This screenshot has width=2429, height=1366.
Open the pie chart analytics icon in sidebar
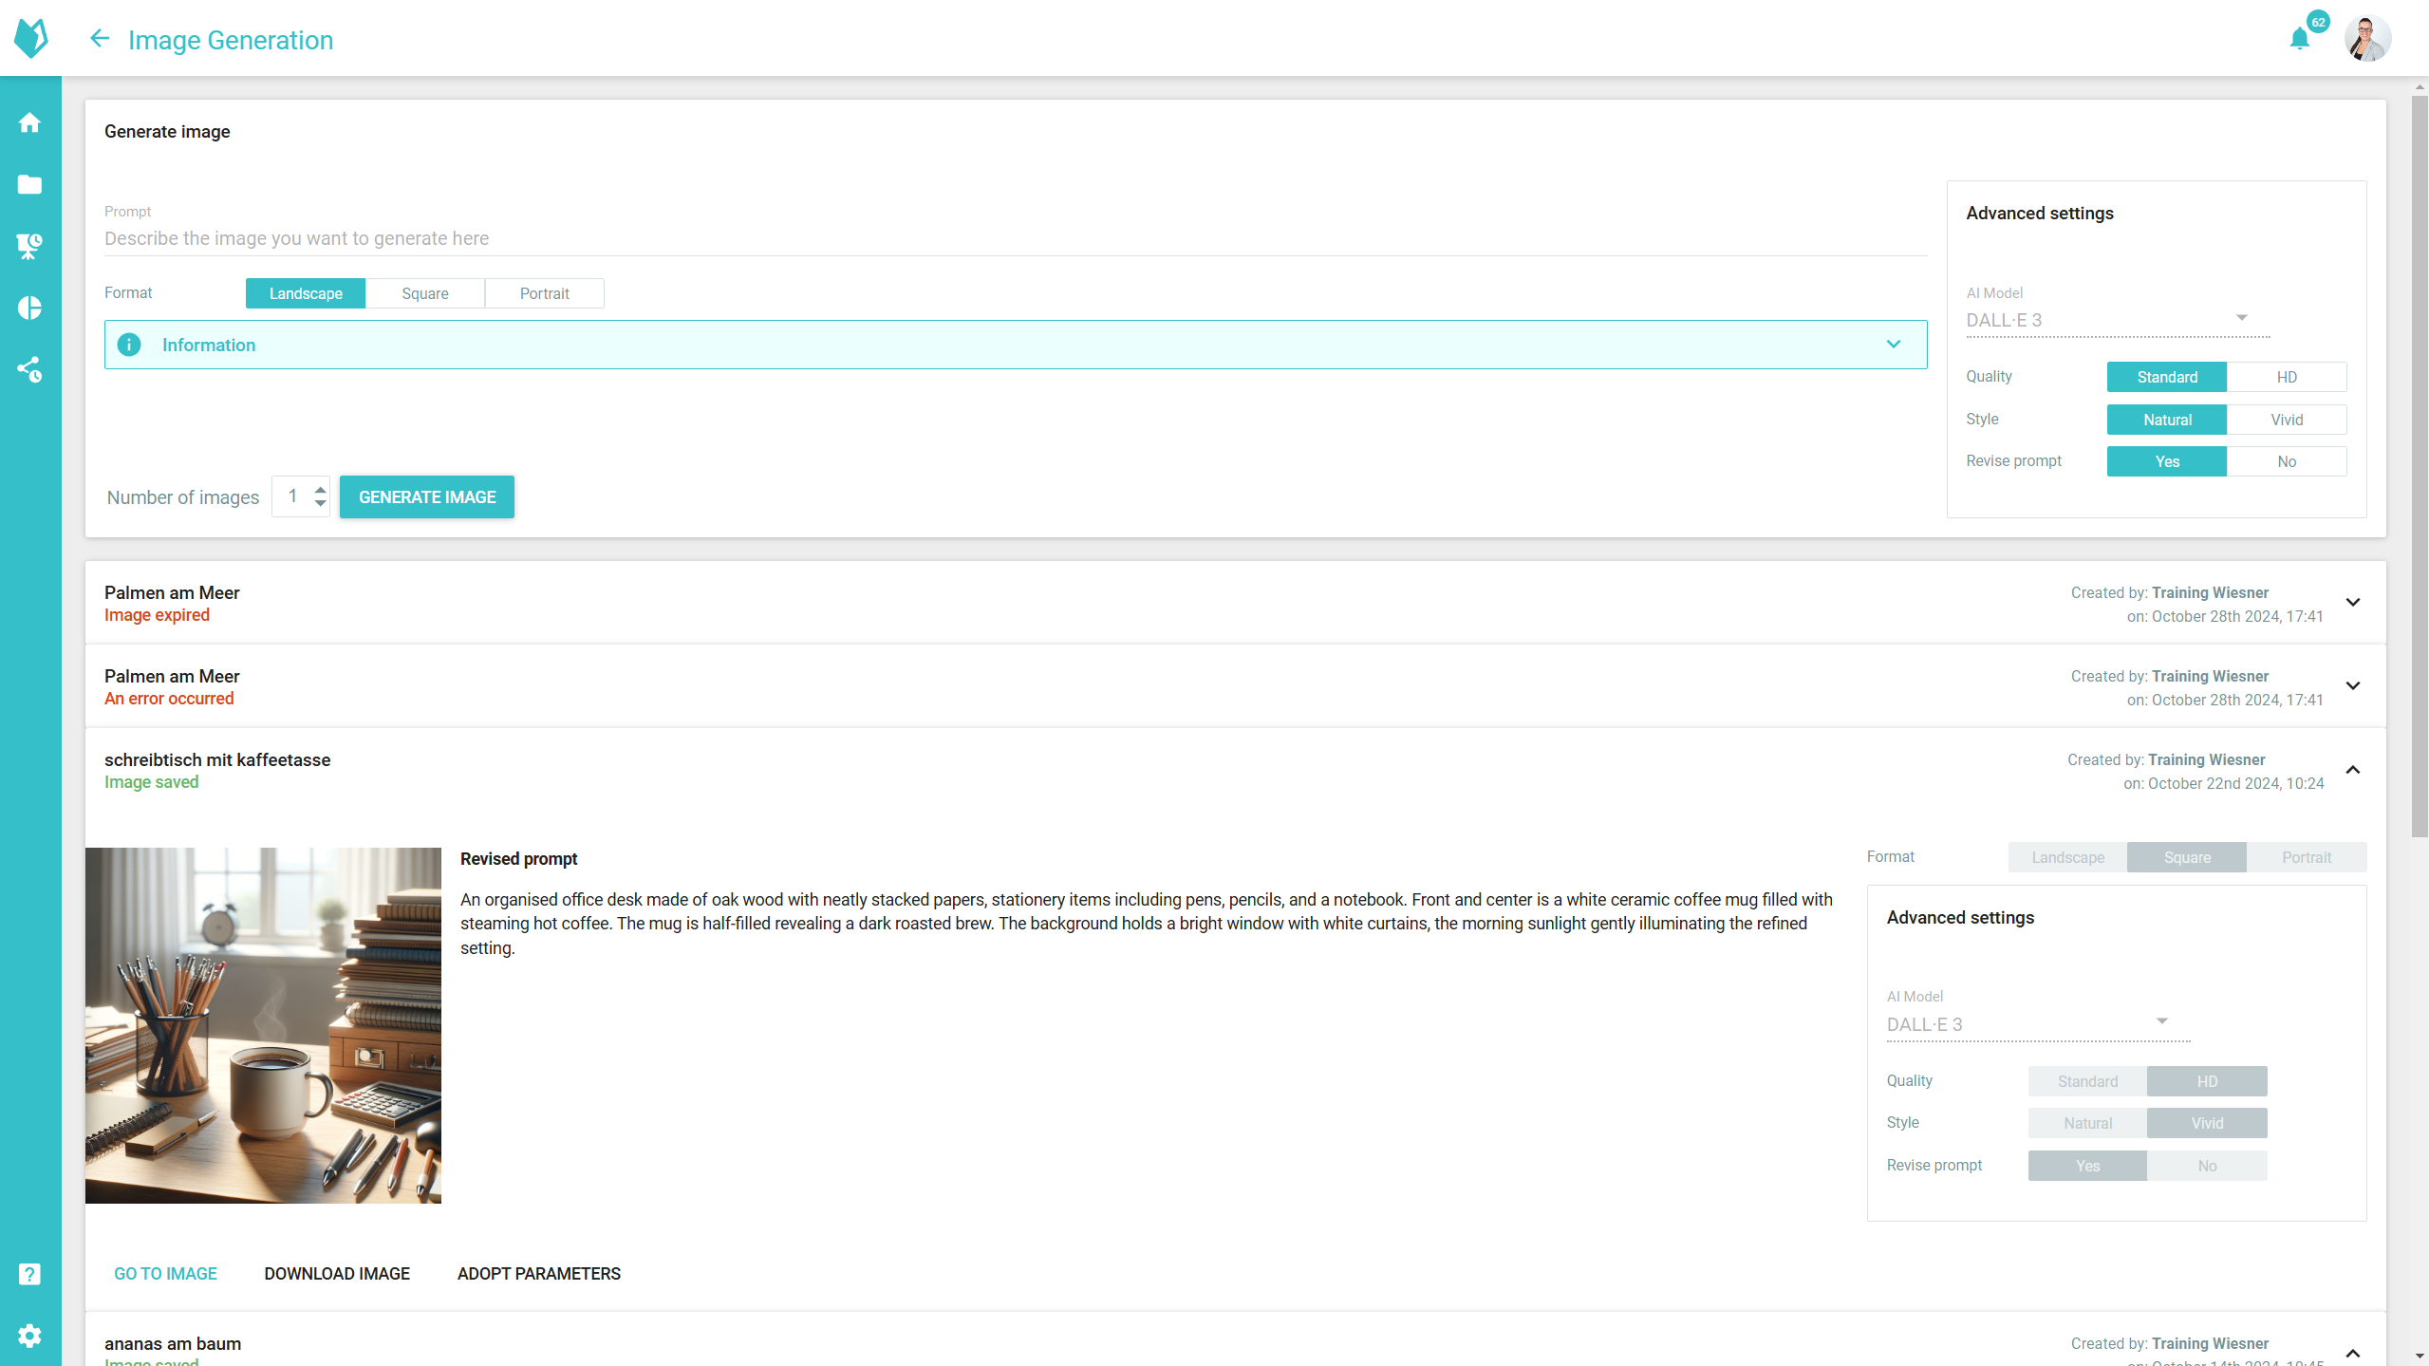29,308
